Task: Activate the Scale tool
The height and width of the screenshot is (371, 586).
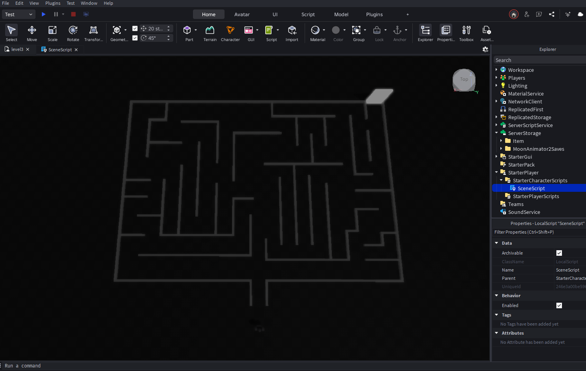Action: [x=52, y=33]
